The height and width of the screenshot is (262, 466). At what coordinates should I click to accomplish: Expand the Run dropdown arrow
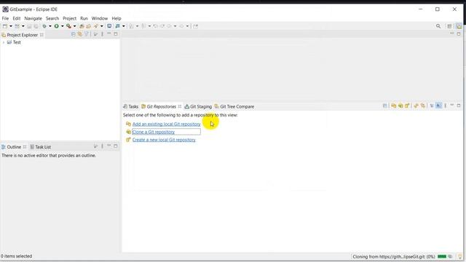[x=62, y=26]
